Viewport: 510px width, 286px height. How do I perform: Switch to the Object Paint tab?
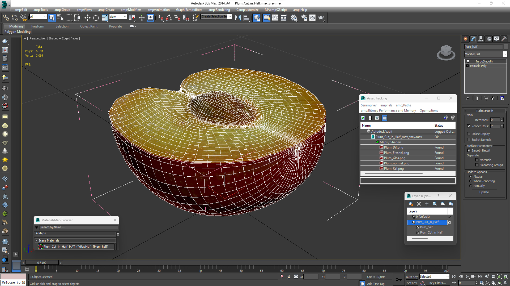pos(89,26)
